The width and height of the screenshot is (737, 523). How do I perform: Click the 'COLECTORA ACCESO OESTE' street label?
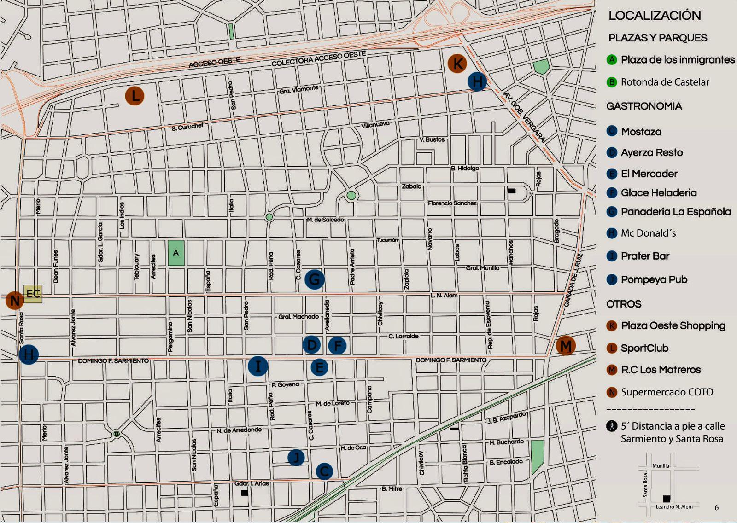[x=319, y=58]
